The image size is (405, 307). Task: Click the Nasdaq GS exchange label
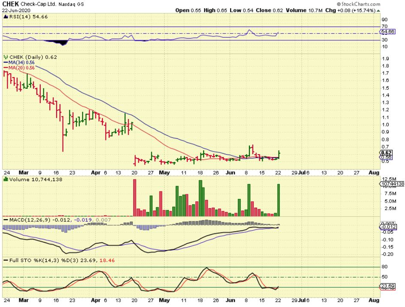click(71, 4)
